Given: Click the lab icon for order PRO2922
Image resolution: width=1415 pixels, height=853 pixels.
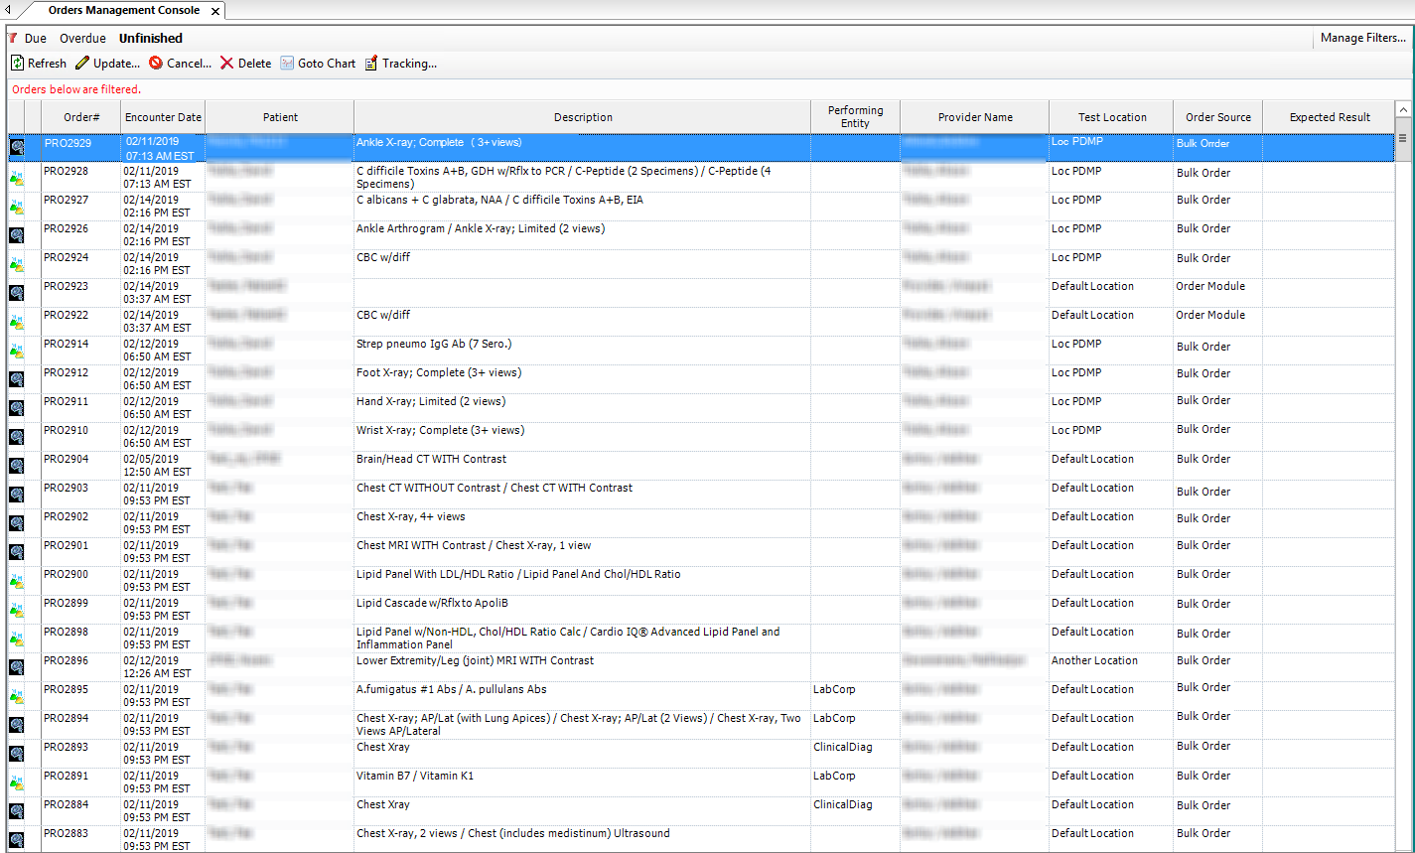Looking at the screenshot, I should click(x=17, y=322).
